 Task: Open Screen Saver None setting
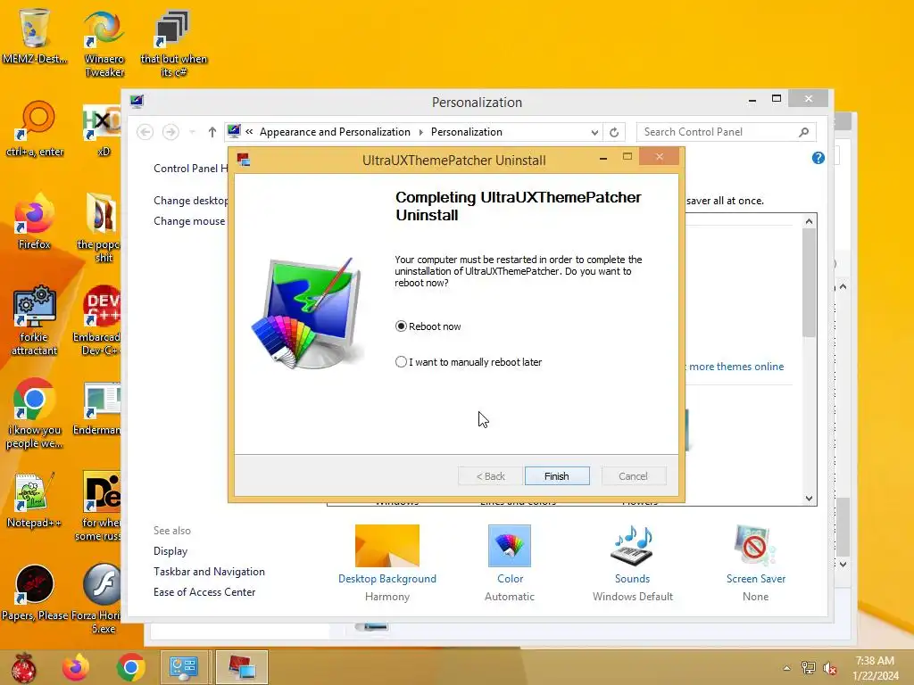pos(755,564)
